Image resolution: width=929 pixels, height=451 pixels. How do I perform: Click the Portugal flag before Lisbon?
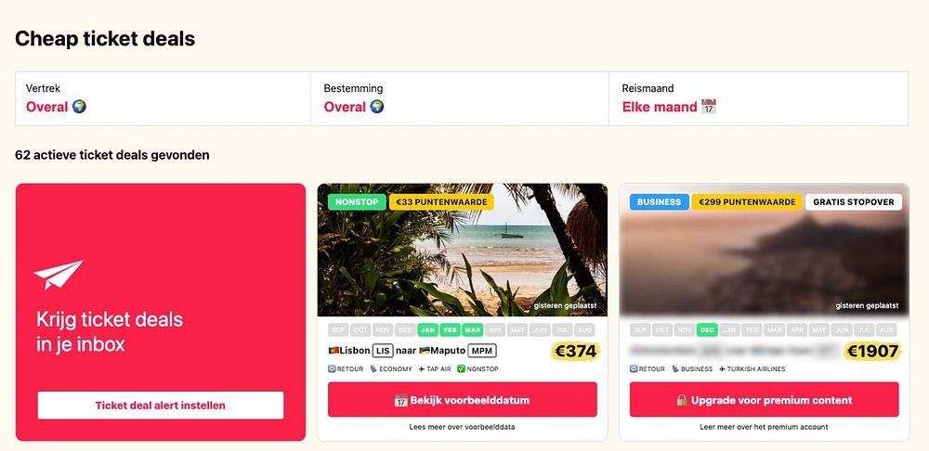point(334,351)
